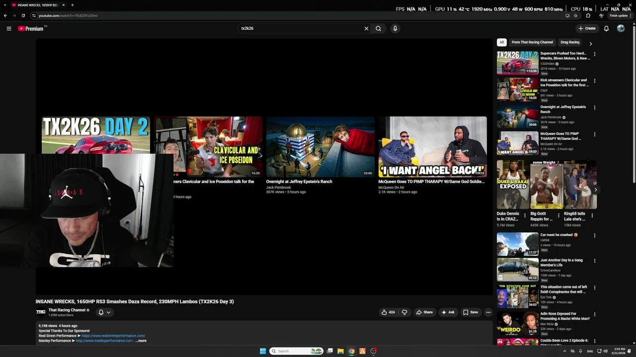Click the Ask button
Image resolution: width=636 pixels, height=357 pixels.
coord(448,312)
